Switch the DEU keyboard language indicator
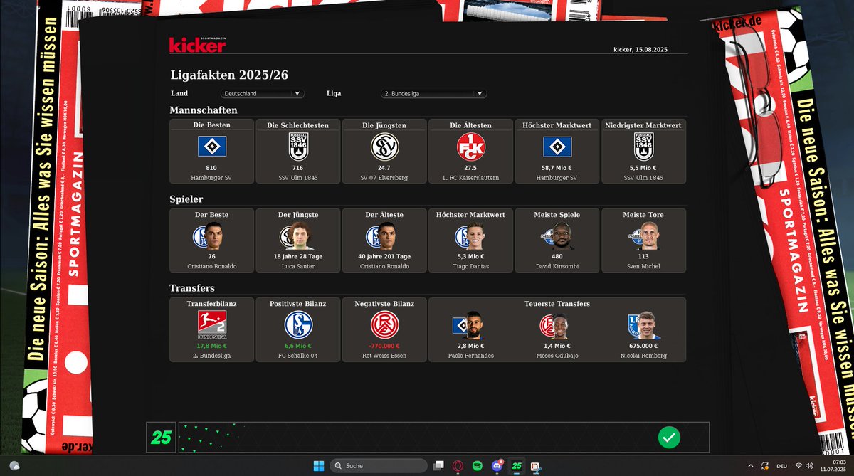 pos(782,465)
